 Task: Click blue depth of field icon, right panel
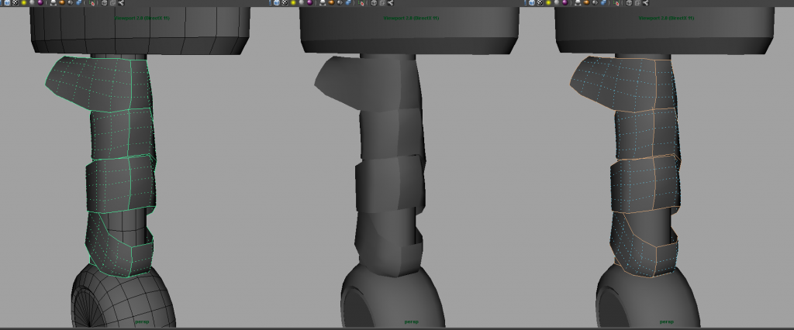pos(603,2)
